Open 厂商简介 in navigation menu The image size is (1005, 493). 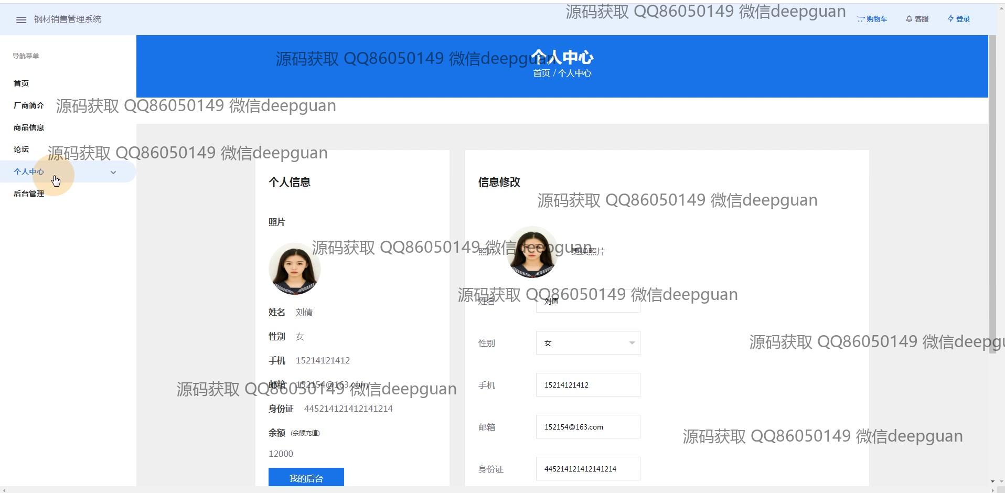pos(29,105)
